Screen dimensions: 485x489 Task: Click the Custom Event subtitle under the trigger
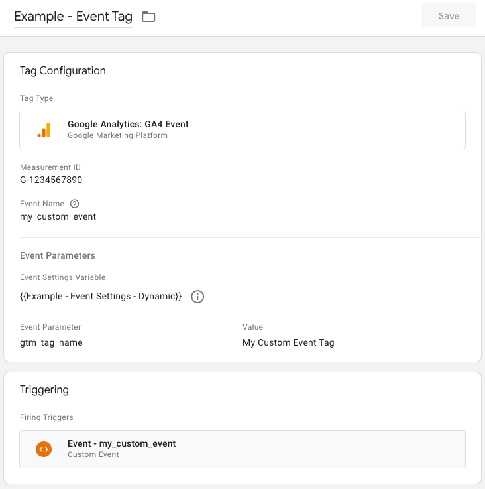(x=93, y=454)
